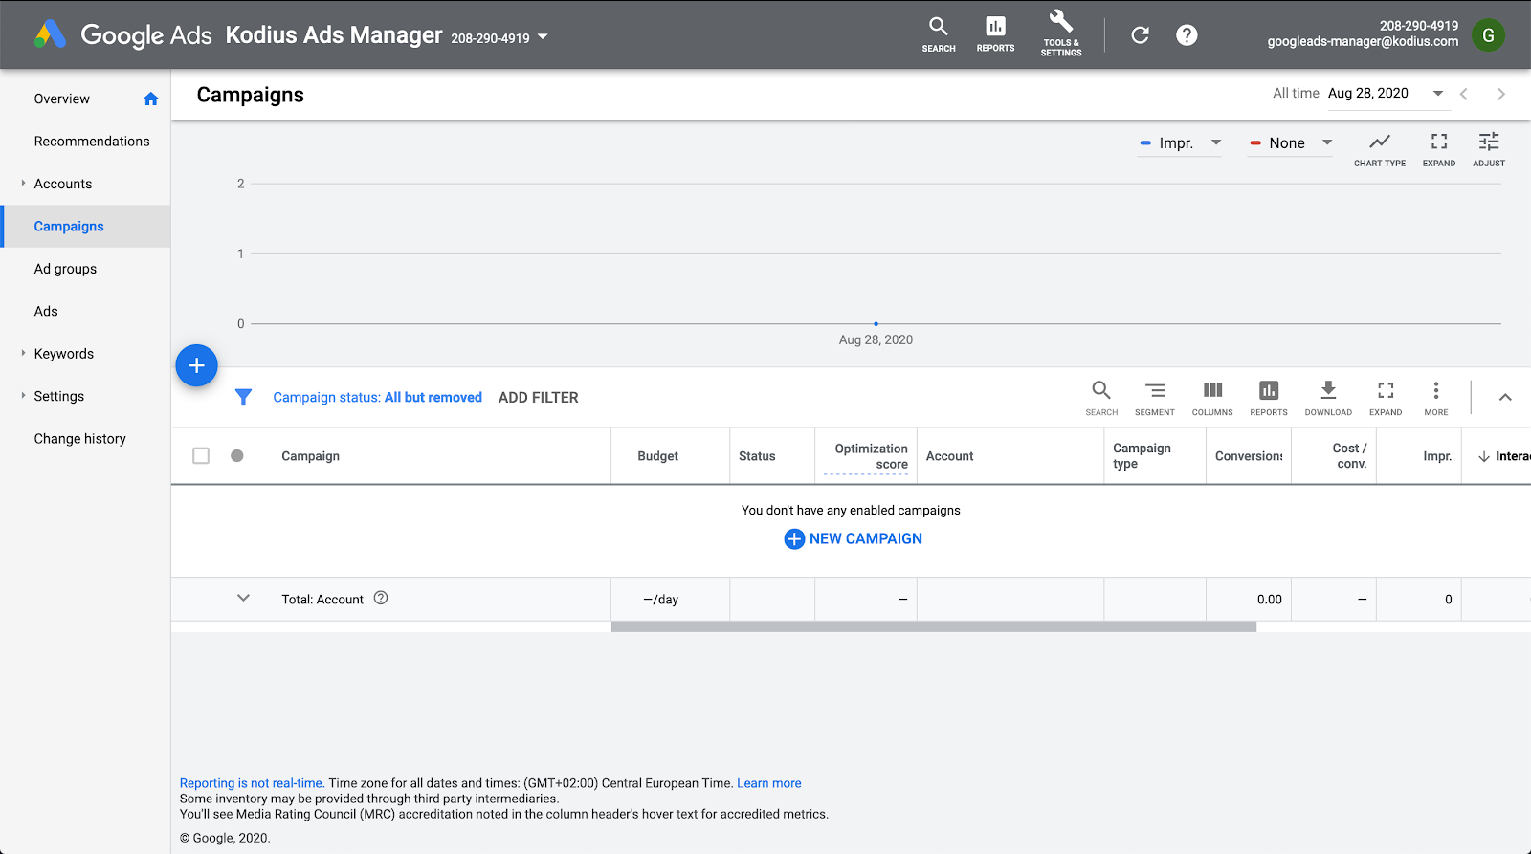Expand the Total: Account row chevron
1531x854 pixels.
click(x=243, y=598)
